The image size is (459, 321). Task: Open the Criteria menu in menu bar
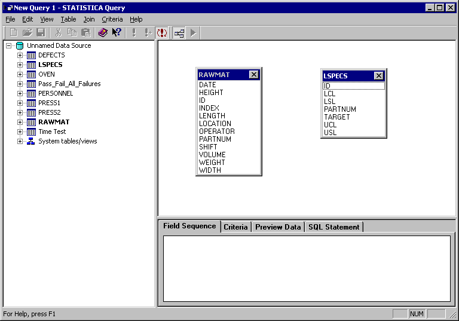pyautogui.click(x=112, y=19)
